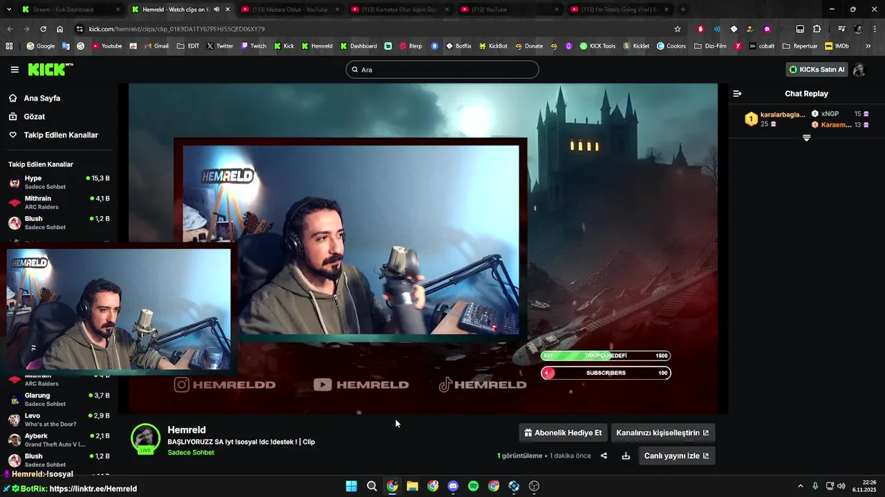Click the clip video player
This screenshot has height=497, width=885.
click(x=423, y=248)
